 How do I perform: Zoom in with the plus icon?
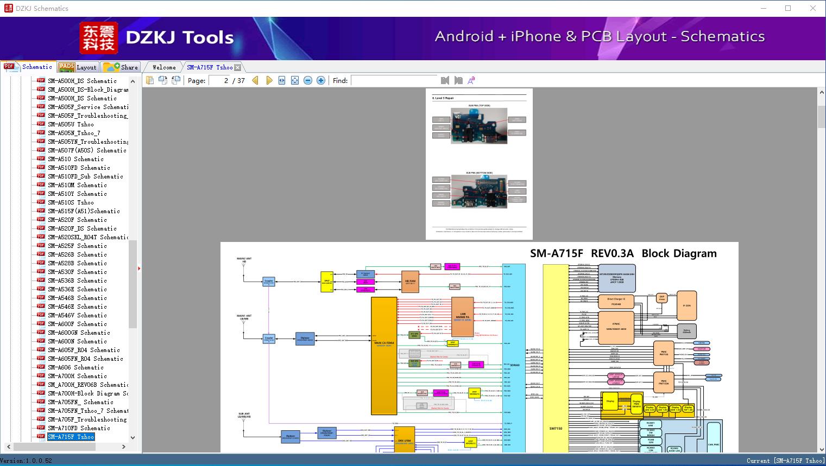(x=321, y=80)
